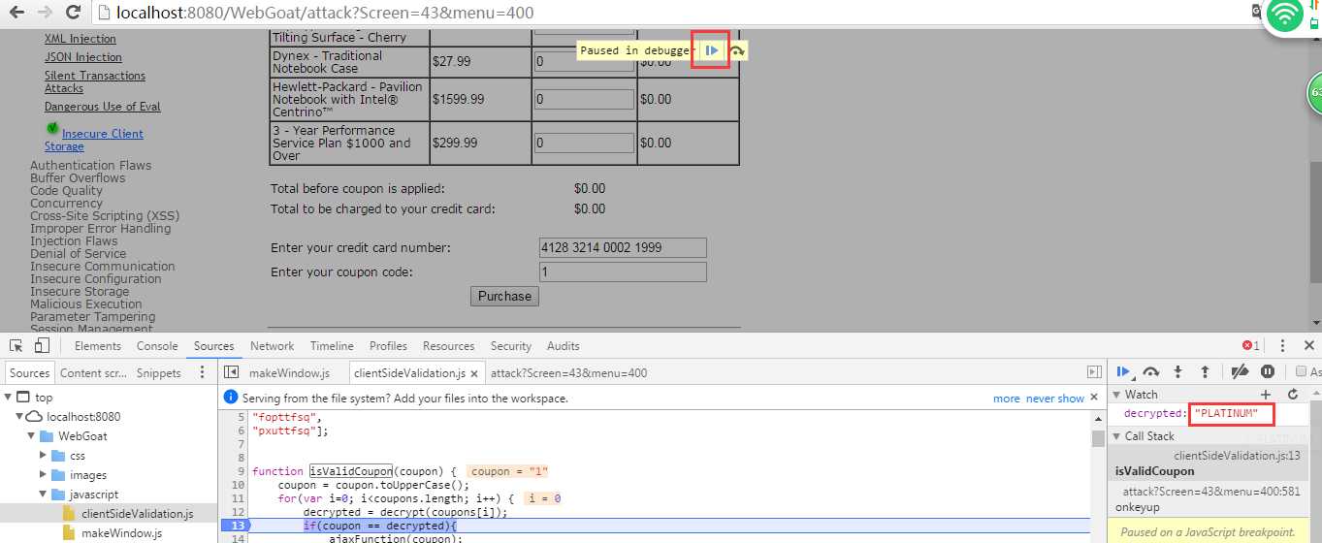Open the Elements panel tab

(x=98, y=346)
